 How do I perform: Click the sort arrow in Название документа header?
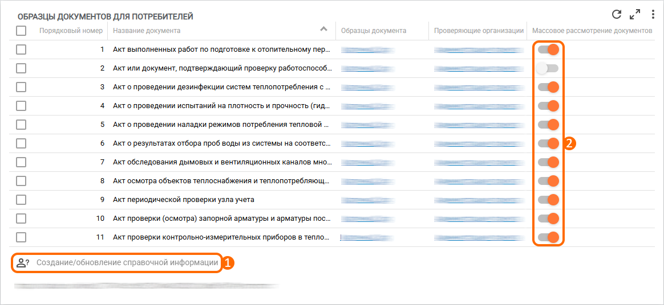click(x=324, y=29)
